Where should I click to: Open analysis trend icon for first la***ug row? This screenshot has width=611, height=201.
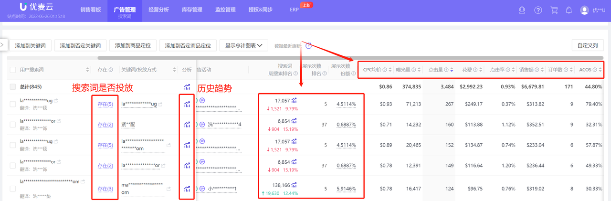coord(187,104)
